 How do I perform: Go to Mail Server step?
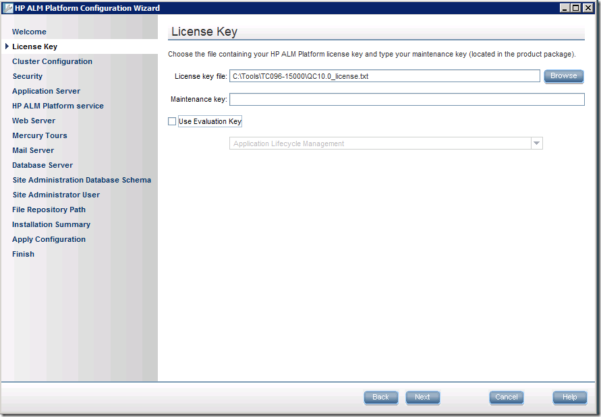(33, 150)
